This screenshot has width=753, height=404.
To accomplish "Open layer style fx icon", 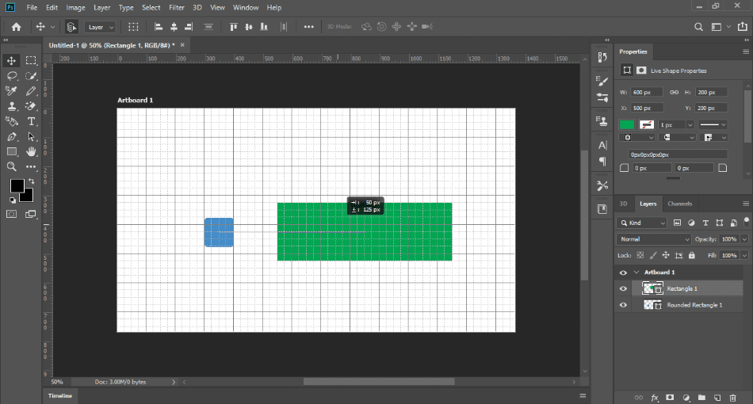I will [655, 398].
